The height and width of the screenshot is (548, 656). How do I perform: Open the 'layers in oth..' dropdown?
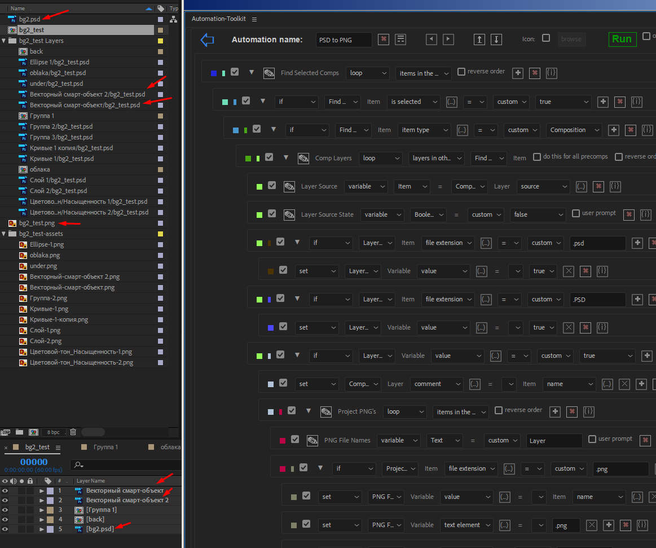point(437,158)
